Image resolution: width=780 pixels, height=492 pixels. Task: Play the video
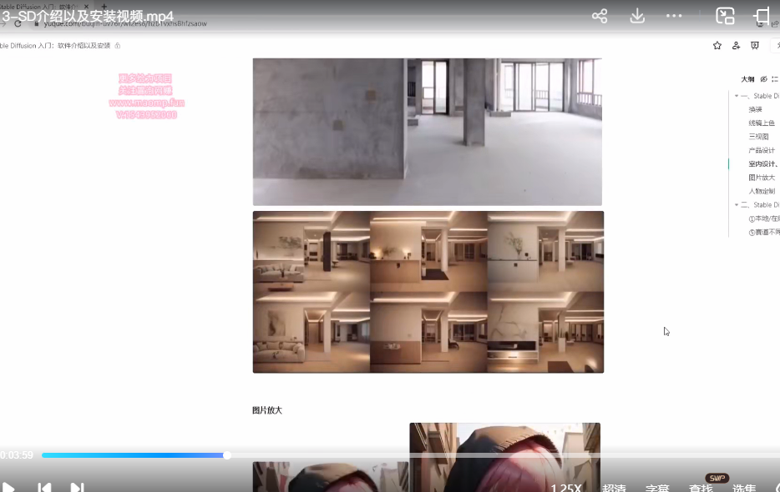pyautogui.click(x=7, y=488)
